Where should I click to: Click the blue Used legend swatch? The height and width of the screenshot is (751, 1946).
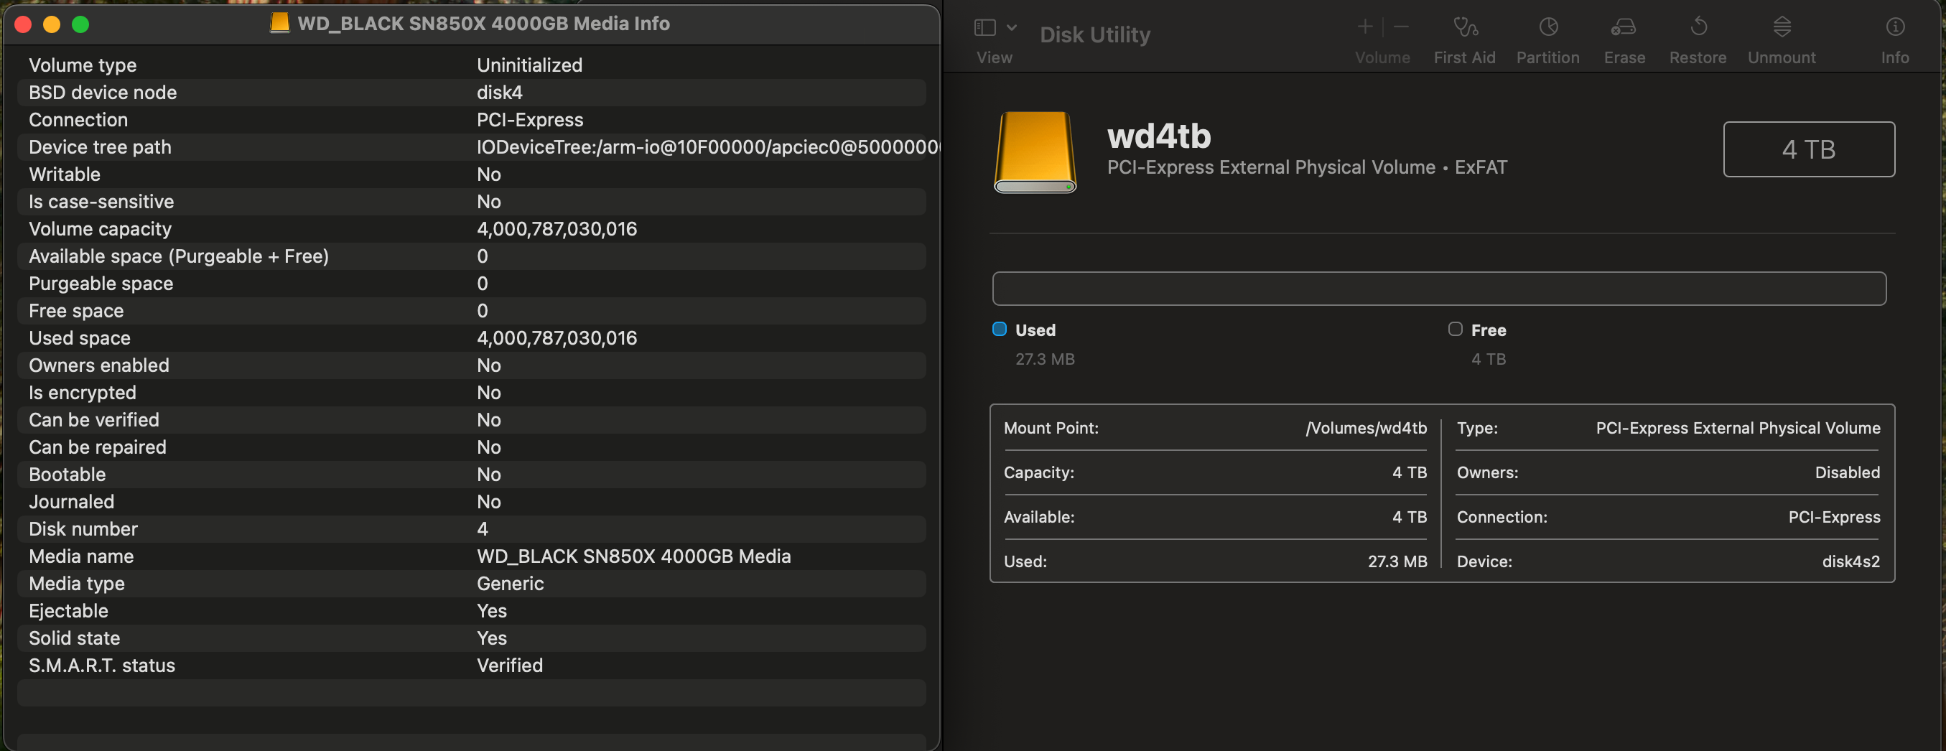pos(999,330)
